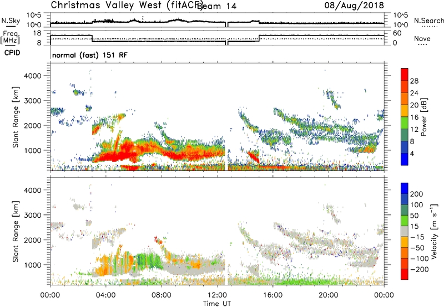Viewport: 444px width, 307px height.
Task: Click the '04:00' time tick label
Action: click(106, 295)
